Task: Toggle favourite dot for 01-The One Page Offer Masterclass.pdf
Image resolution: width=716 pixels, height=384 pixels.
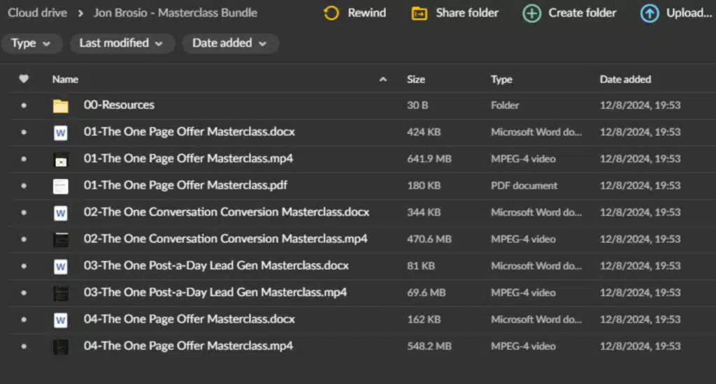Action: pos(24,186)
